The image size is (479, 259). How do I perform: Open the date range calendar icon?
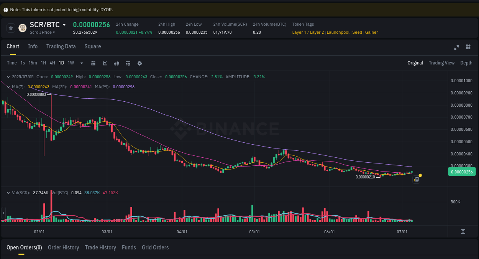coord(93,63)
